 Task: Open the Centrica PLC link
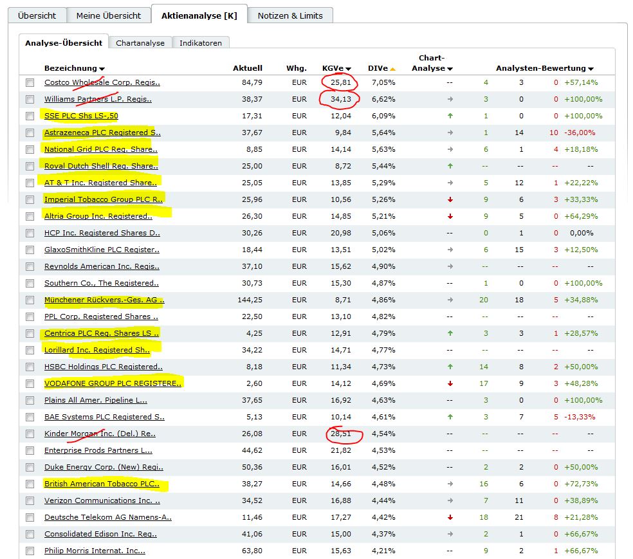(102, 333)
